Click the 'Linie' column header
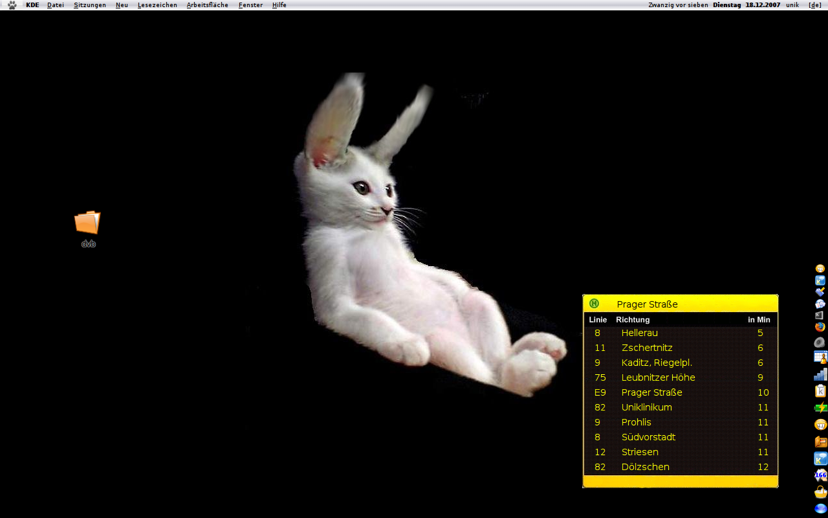 pos(598,319)
